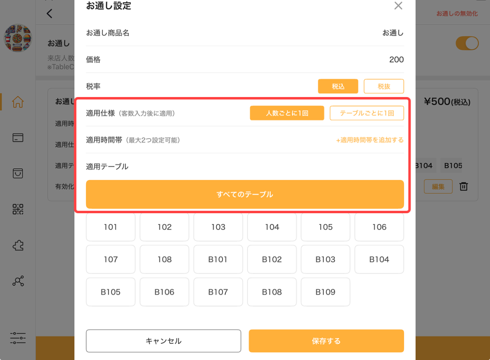
Task: Select the 税込 tax option
Action: pyautogui.click(x=338, y=86)
